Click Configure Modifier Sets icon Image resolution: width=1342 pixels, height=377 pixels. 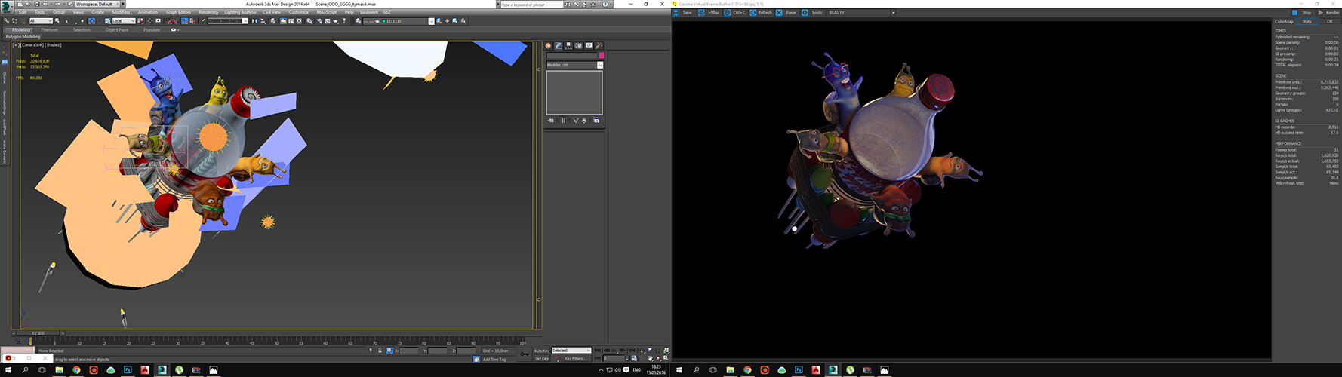pyautogui.click(x=596, y=121)
